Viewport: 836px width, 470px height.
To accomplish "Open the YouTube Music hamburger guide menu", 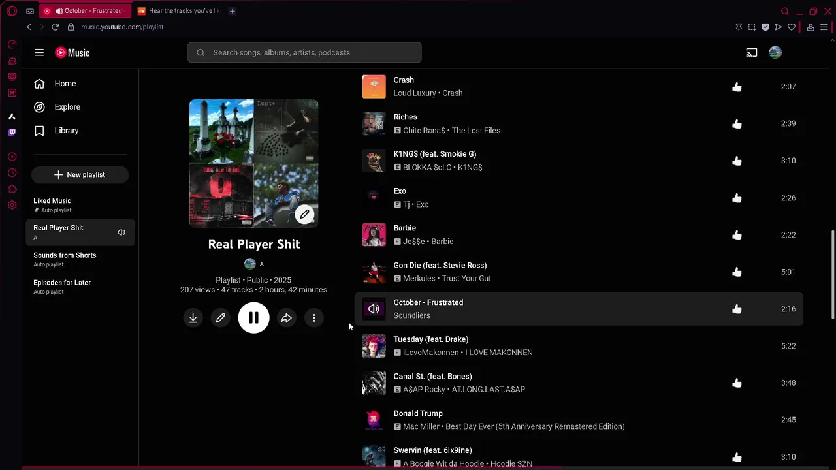I will click(x=39, y=53).
